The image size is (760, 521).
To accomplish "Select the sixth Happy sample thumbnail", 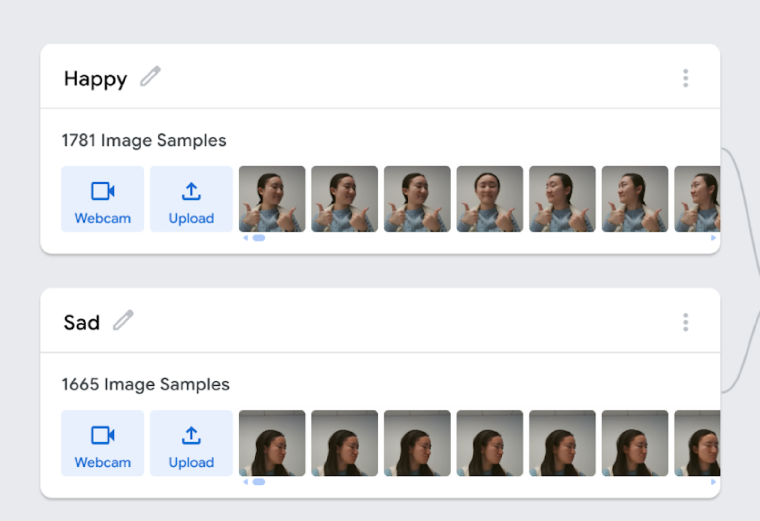I will pyautogui.click(x=635, y=199).
